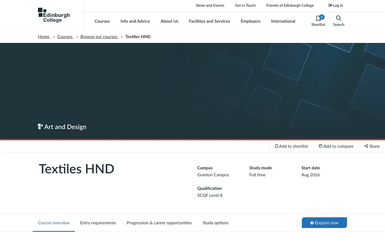
Task: Open Progression & career opportunities tab
Action: [159, 223]
